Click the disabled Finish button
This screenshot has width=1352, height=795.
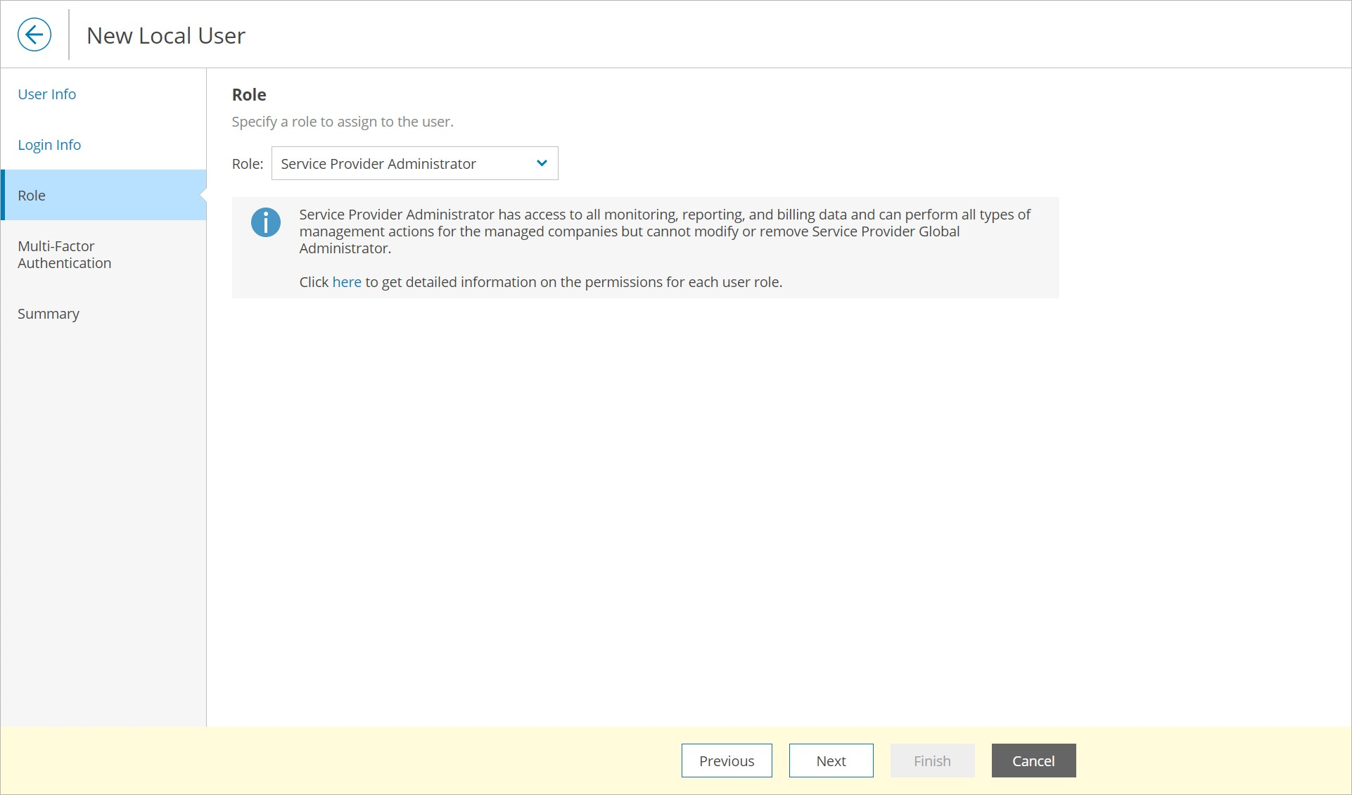coord(931,761)
